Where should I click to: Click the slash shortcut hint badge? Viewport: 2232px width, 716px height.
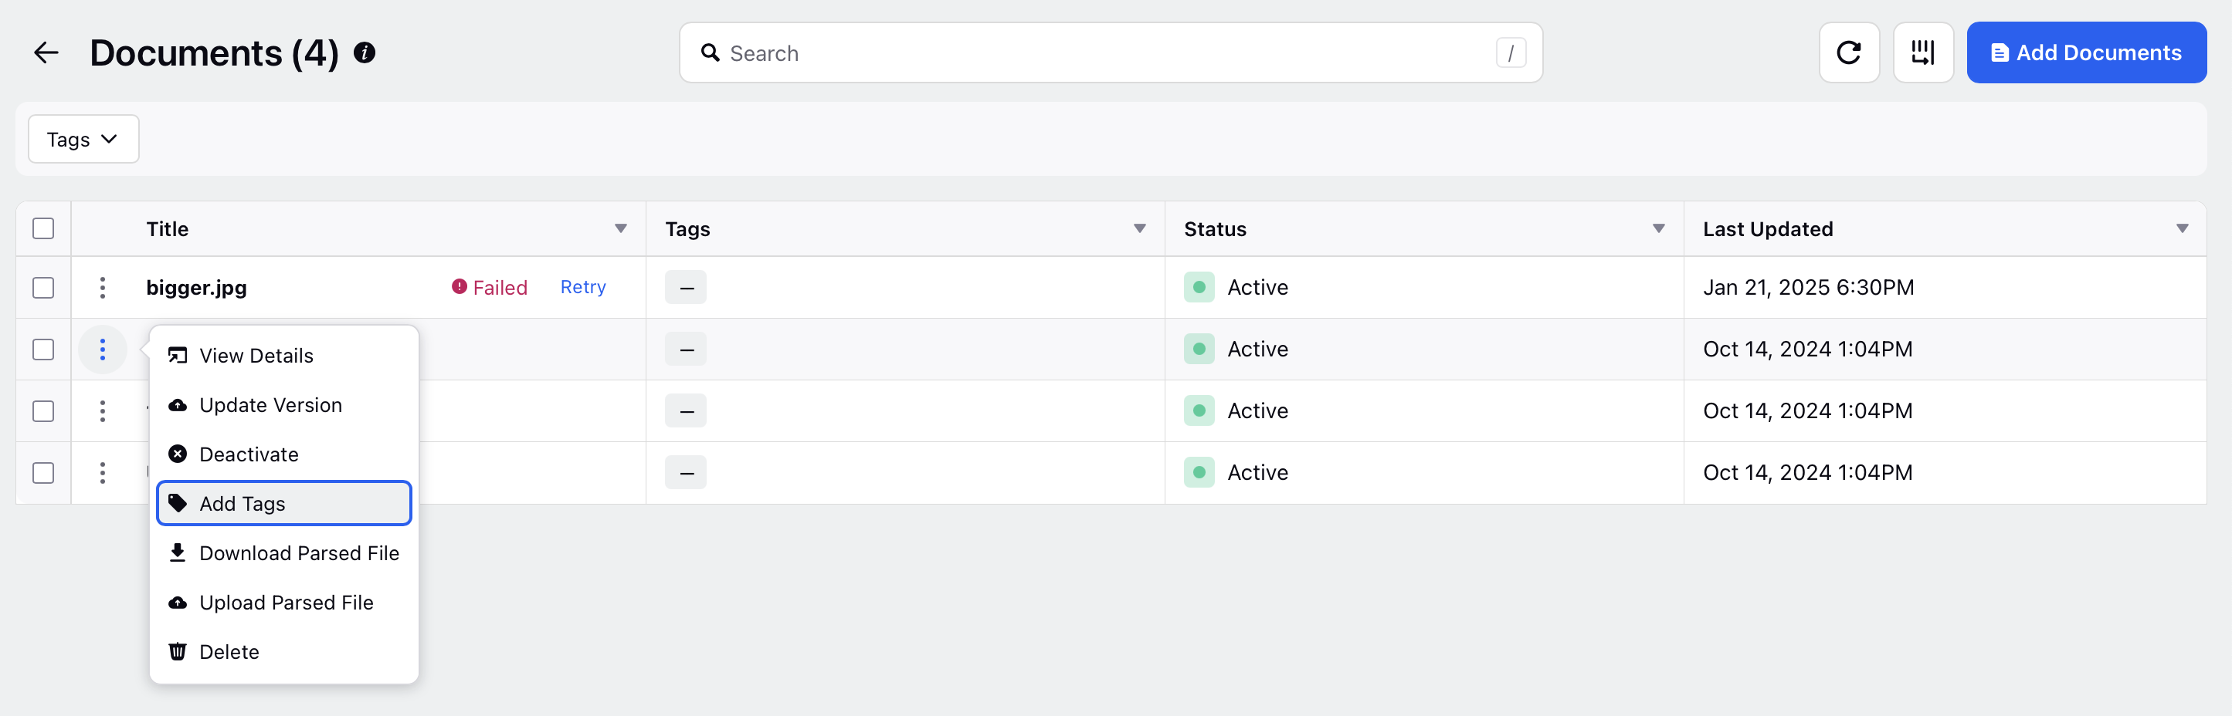pyautogui.click(x=1510, y=52)
